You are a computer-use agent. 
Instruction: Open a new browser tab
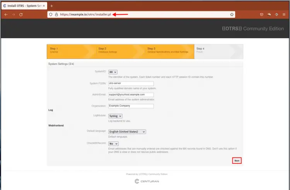click(x=52, y=6)
